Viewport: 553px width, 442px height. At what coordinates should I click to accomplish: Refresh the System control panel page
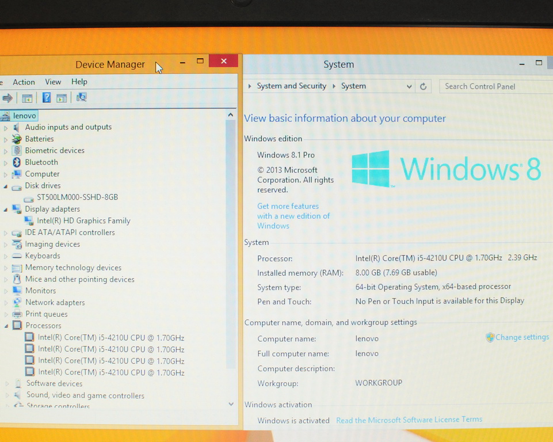tap(423, 86)
